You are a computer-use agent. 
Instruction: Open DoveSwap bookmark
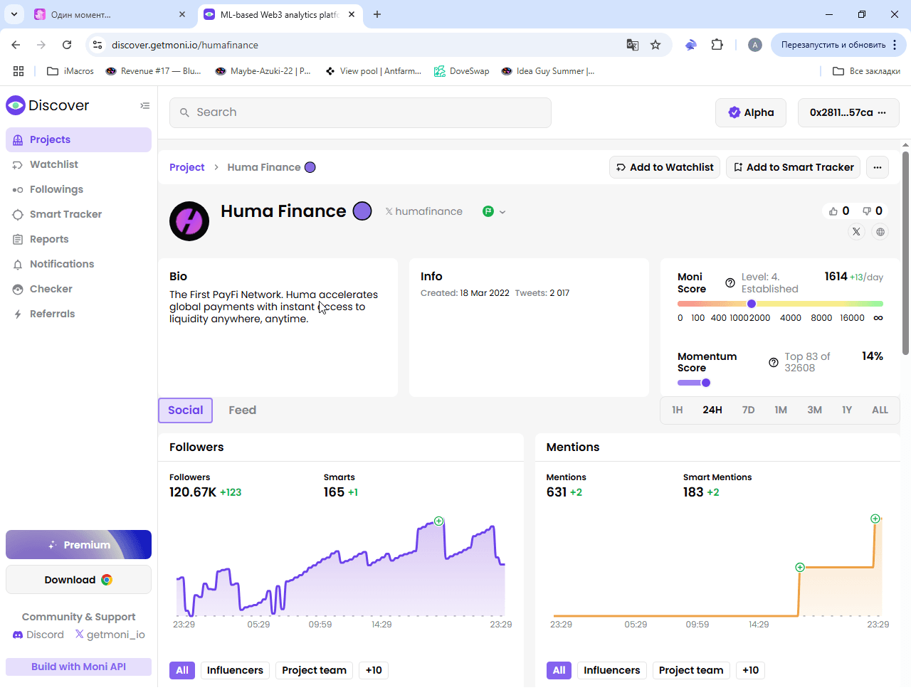(x=462, y=71)
